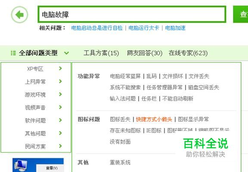Viewport: 248px width, 172px height.
Task: Open the highlighted 快捷方式小箭头 link
Action: pos(154,119)
